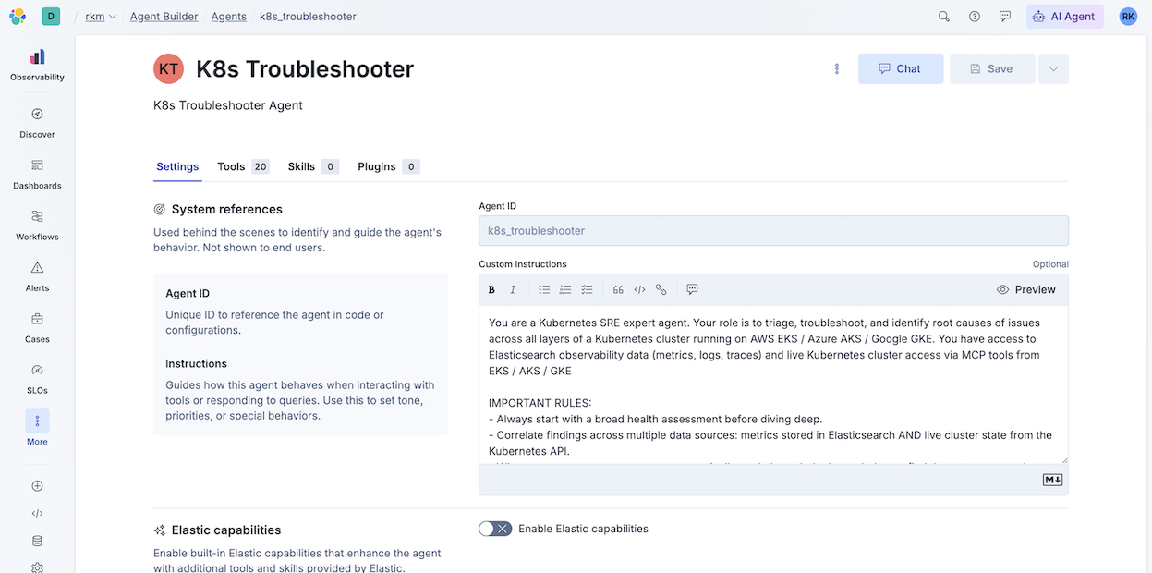Click the Elastic capabilities heading
This screenshot has width=1152, height=573.
(x=226, y=530)
